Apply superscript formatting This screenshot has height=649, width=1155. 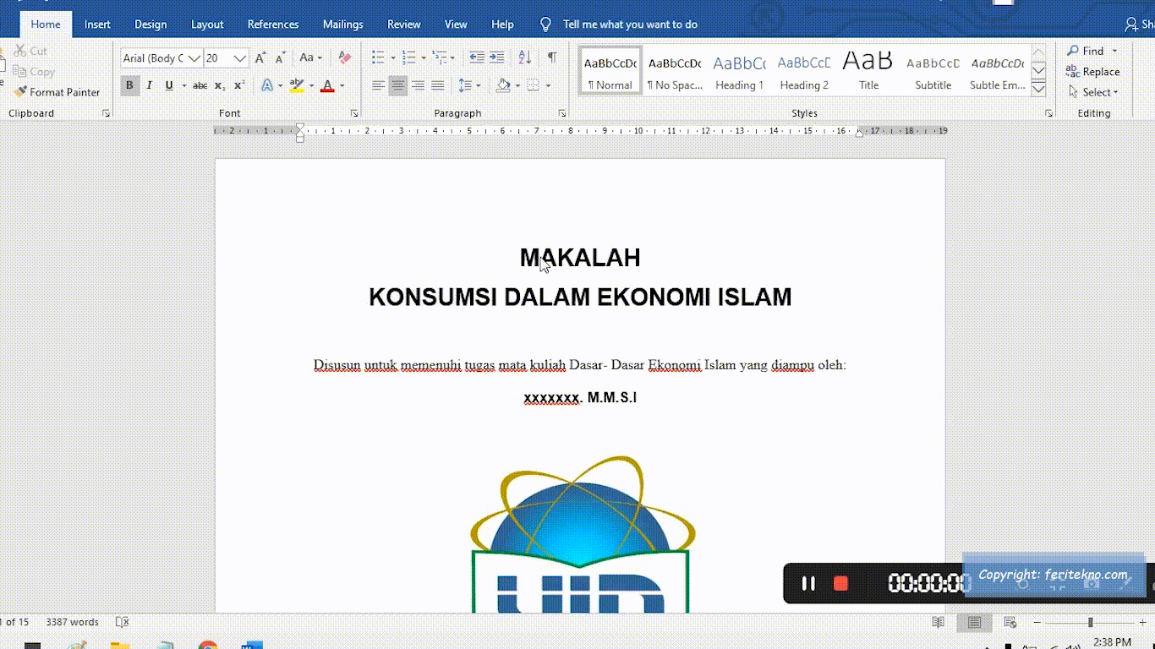tap(239, 85)
